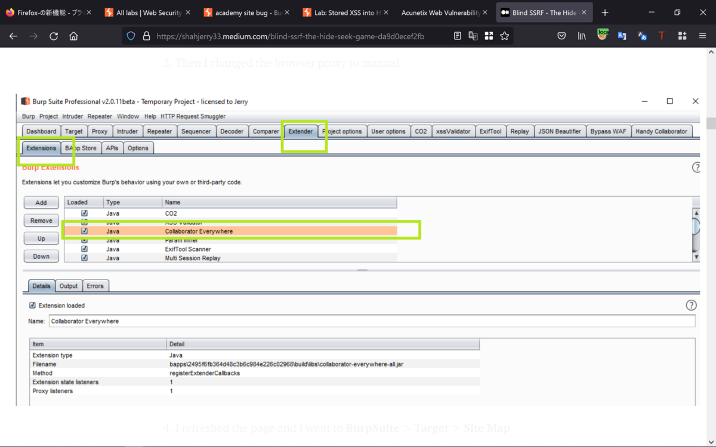716x447 pixels.
Task: Click the extension Name input field
Action: (372, 321)
